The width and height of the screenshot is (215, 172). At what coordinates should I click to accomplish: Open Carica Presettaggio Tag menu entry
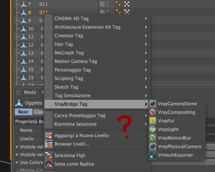97,116
